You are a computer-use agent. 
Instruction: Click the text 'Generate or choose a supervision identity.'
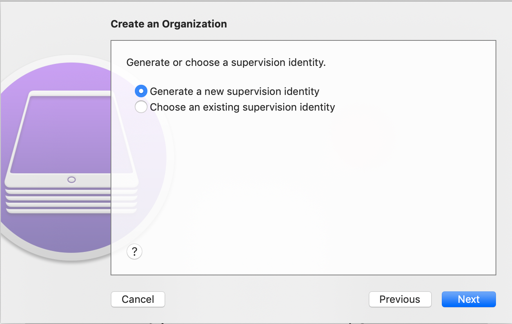[226, 62]
